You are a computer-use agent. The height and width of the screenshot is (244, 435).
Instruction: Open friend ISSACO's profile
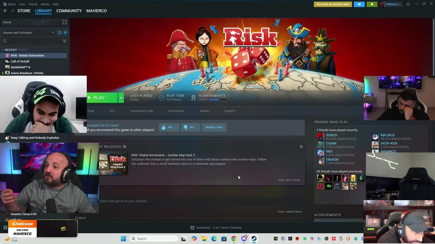point(331,135)
